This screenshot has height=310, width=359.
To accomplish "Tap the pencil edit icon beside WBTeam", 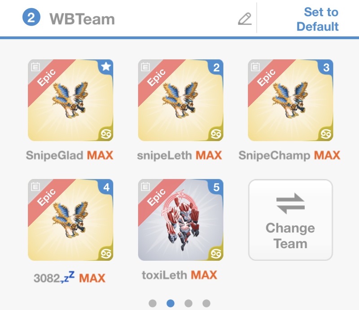I will tap(245, 19).
